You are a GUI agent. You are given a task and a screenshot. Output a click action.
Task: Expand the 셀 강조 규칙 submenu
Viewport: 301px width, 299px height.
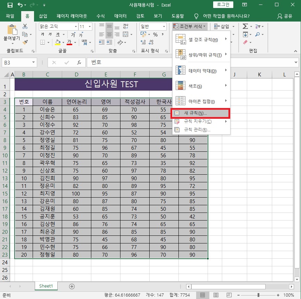[201, 40]
